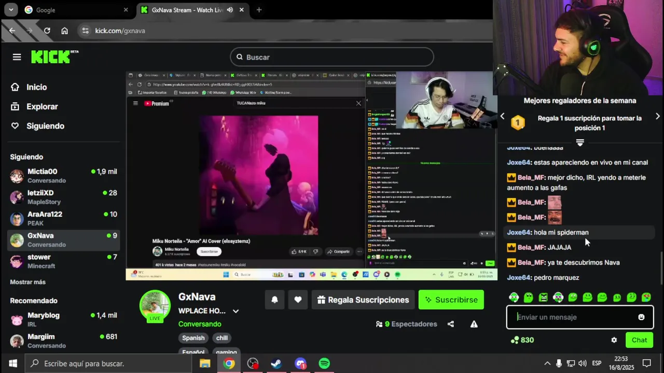This screenshot has width=664, height=373.
Task: Click the Windows Start button
Action: (12, 364)
